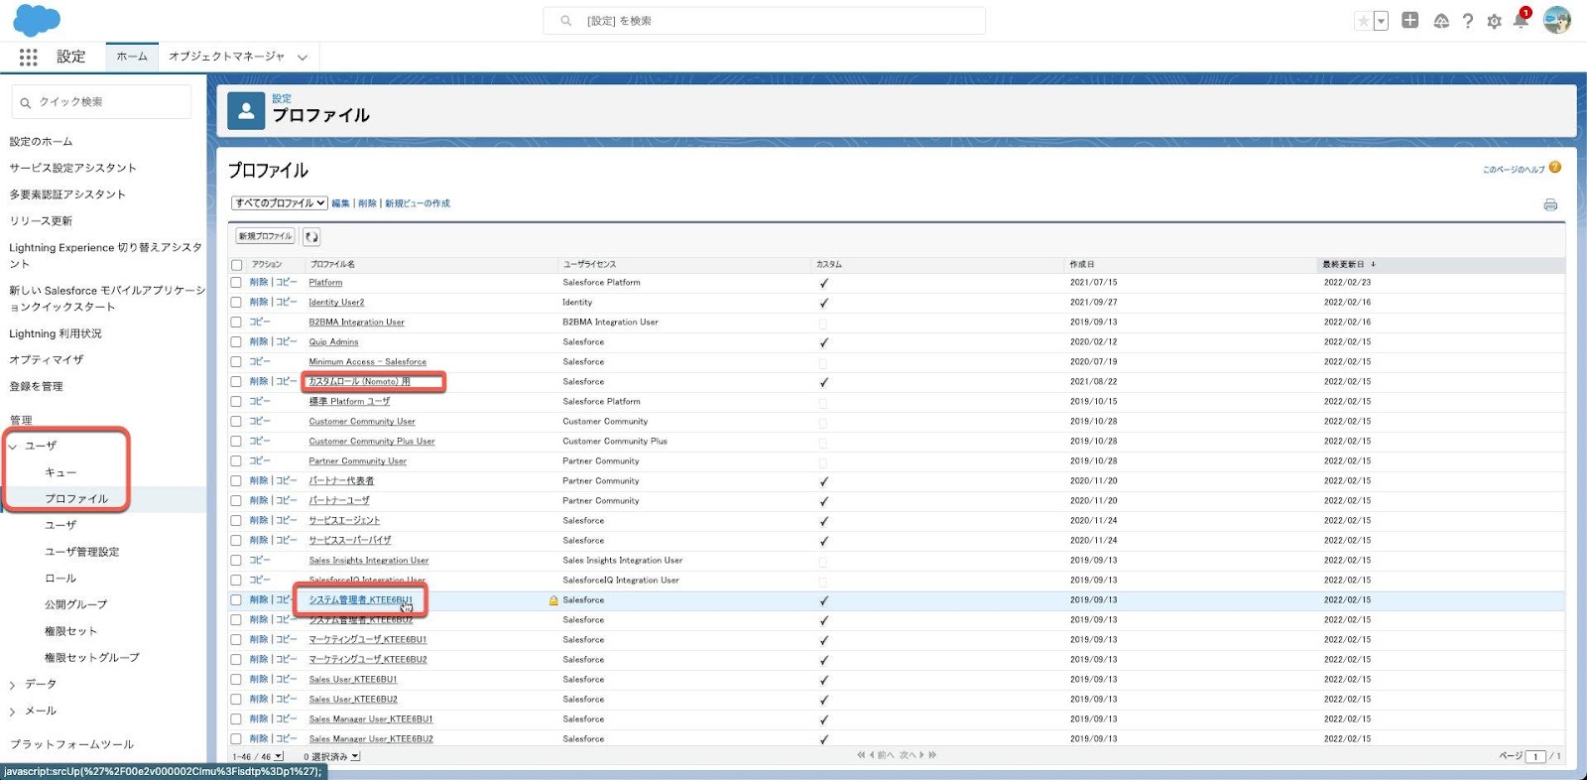Open 設定のホーム in the sidebar
The width and height of the screenshot is (1587, 780).
click(41, 142)
